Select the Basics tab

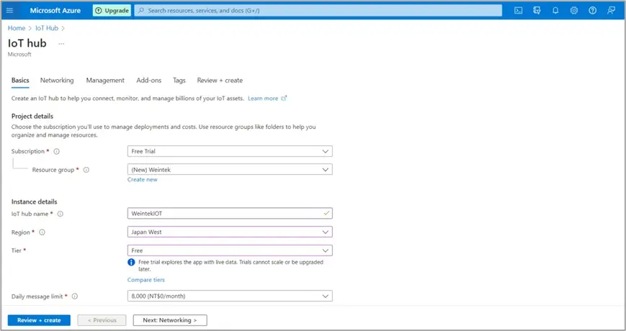pyautogui.click(x=20, y=81)
